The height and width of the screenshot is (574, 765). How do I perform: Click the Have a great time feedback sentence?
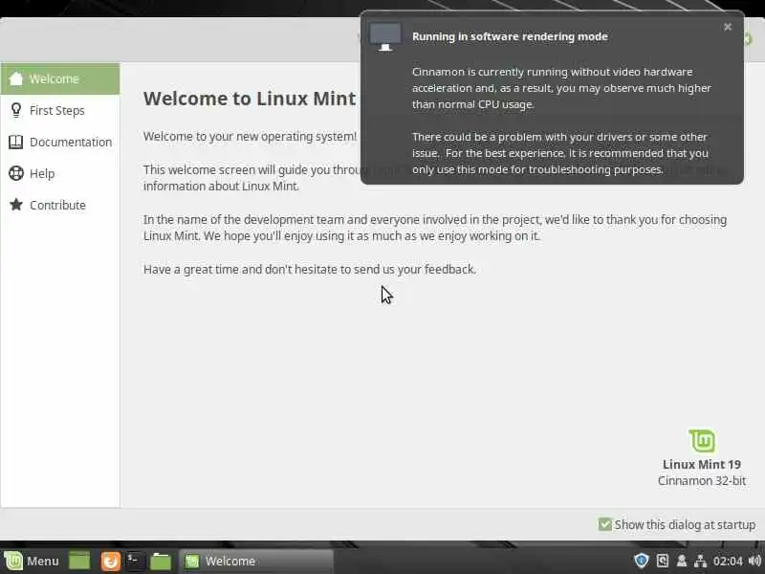click(x=309, y=270)
